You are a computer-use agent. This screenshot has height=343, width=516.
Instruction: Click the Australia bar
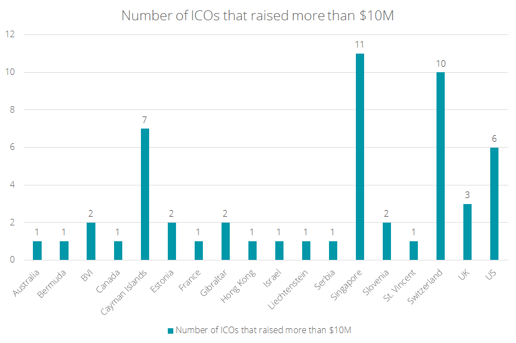[x=37, y=251]
